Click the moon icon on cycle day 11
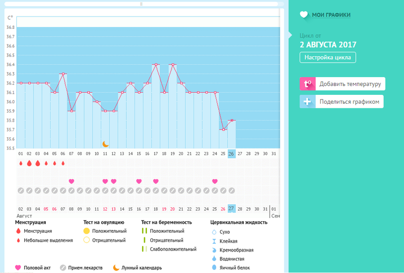The width and height of the screenshot is (404, 273). pyautogui.click(x=105, y=144)
